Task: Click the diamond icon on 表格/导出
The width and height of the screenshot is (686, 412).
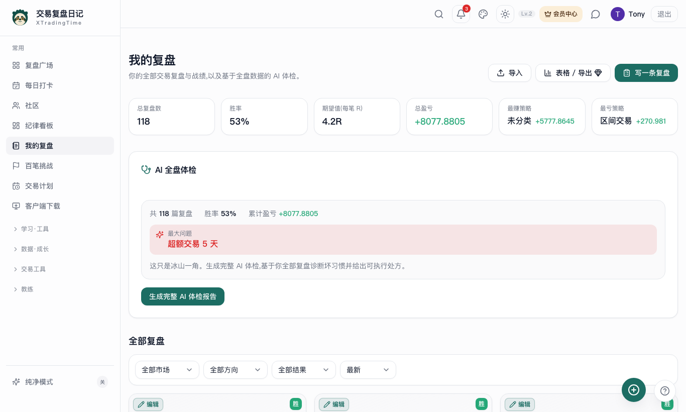Action: pyautogui.click(x=598, y=73)
